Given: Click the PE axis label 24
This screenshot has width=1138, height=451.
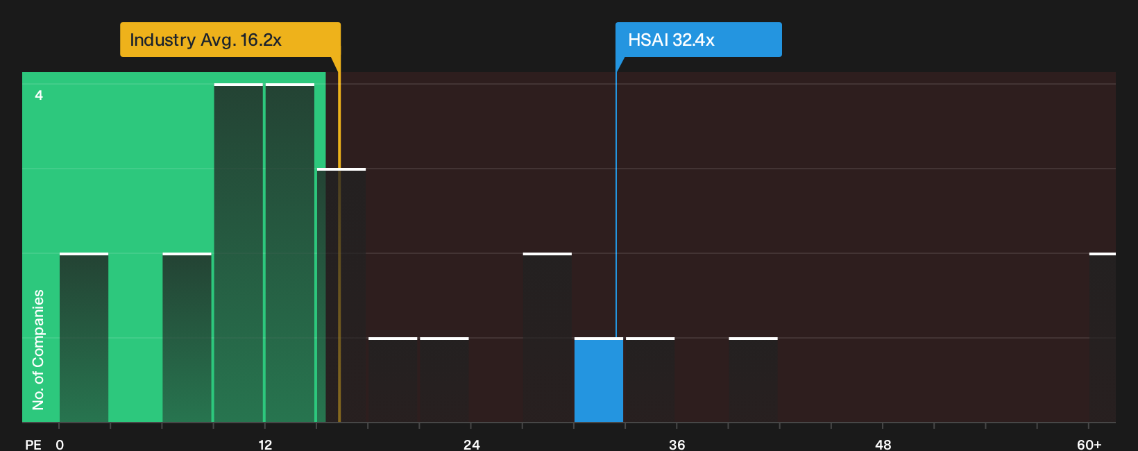Looking at the screenshot, I should (x=471, y=445).
